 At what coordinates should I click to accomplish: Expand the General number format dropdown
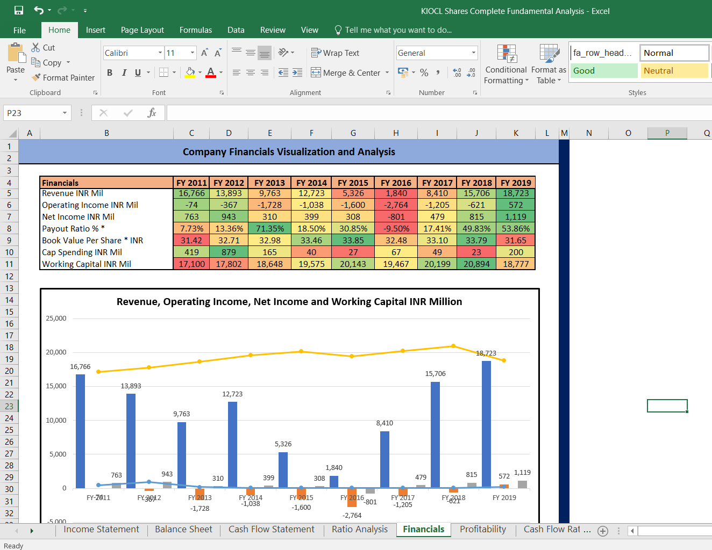(x=474, y=53)
